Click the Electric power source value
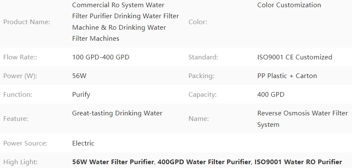The width and height of the screenshot is (352, 168). 83,143
